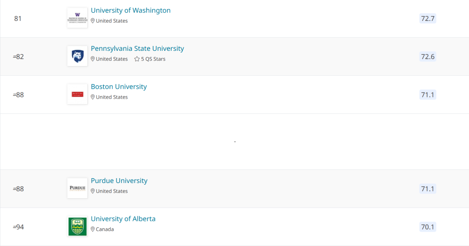
Task: Click the 5 QS Stars label
Action: pyautogui.click(x=153, y=59)
